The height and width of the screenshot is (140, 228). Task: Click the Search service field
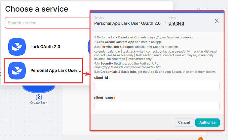point(47,23)
